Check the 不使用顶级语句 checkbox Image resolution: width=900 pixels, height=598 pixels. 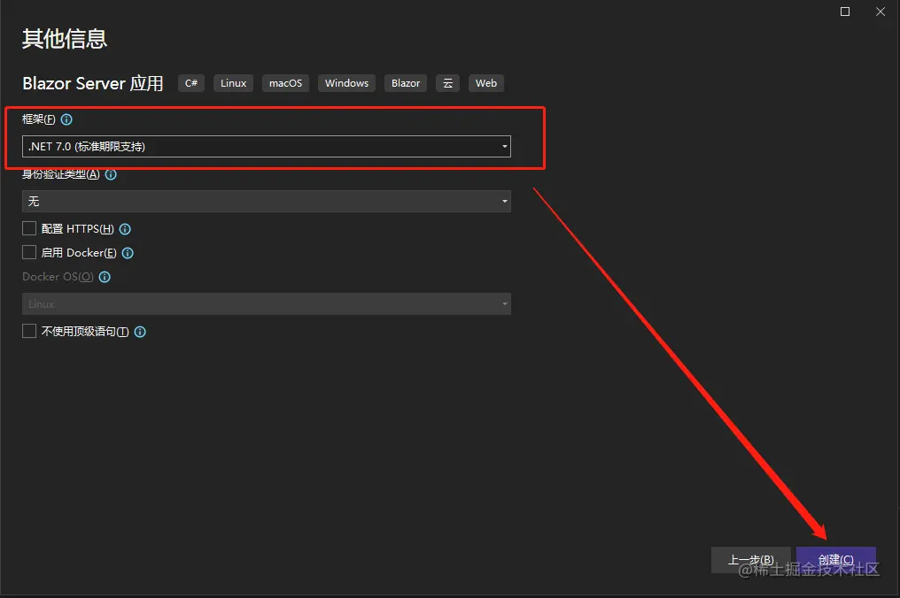(29, 331)
